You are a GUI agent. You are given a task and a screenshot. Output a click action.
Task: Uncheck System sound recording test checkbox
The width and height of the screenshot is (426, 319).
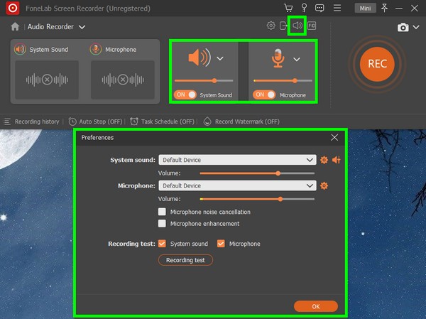pos(162,244)
